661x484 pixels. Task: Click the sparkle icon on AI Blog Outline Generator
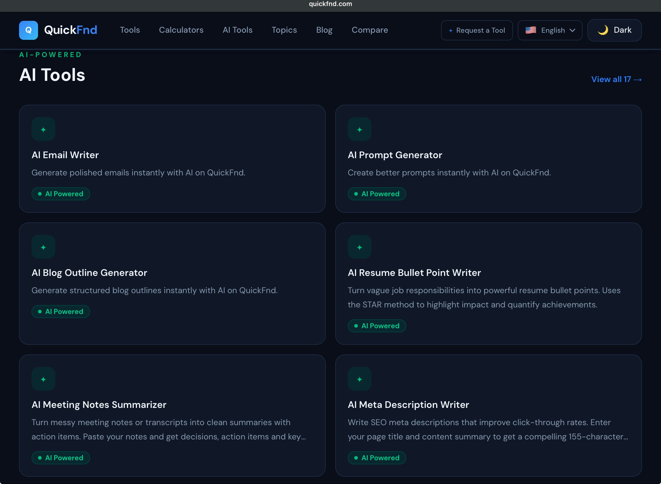point(43,247)
